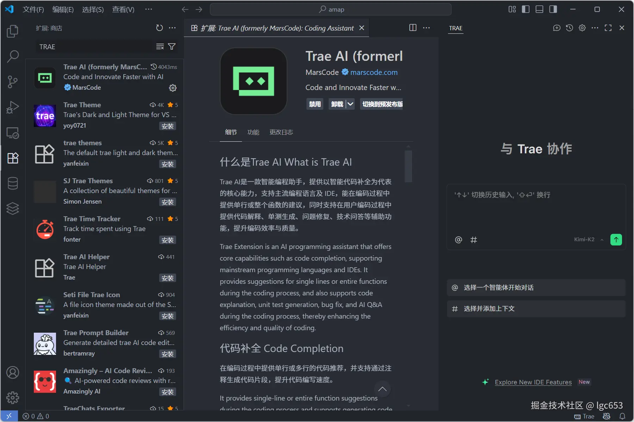Click 选择并添加上下文 option
This screenshot has width=634, height=422.
click(536, 309)
